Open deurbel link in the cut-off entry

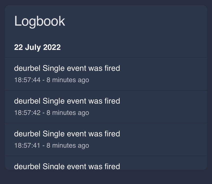pyautogui.click(x=27, y=166)
